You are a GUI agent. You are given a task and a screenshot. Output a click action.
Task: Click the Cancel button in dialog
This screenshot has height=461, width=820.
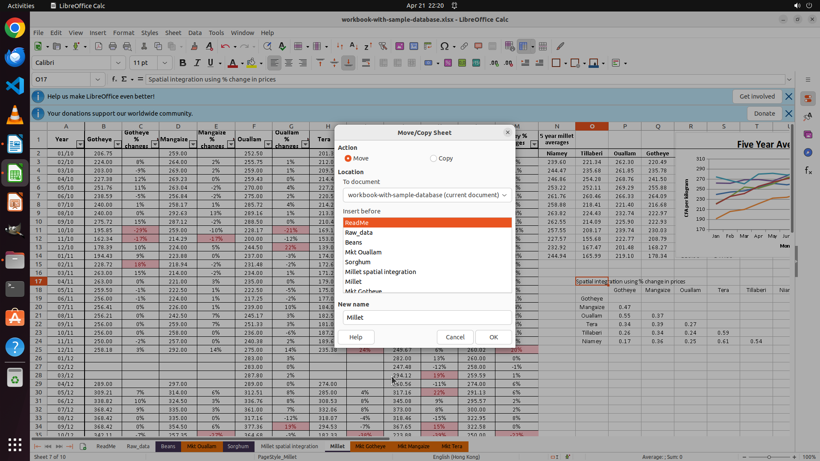[x=455, y=337]
